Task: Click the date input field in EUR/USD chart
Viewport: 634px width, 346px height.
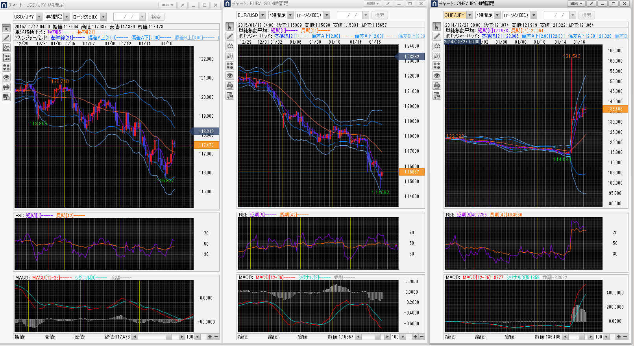Action: (349, 15)
